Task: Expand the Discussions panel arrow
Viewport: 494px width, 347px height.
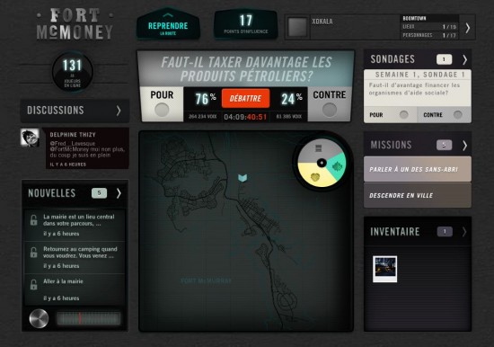Action: click(119, 111)
